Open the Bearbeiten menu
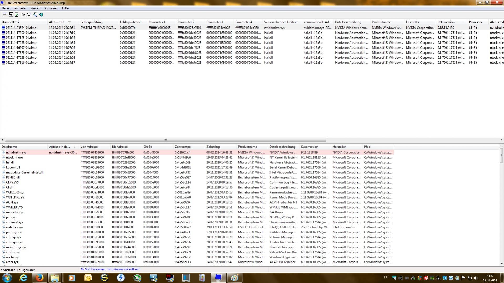Viewport: 504px width, 283px height. click(x=20, y=8)
